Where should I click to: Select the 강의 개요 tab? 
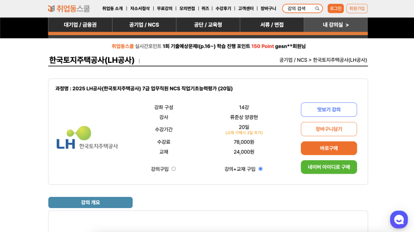(x=90, y=203)
